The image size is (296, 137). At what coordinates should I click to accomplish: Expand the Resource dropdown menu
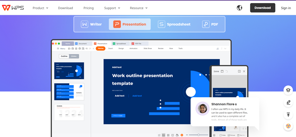pyautogui.click(x=138, y=8)
